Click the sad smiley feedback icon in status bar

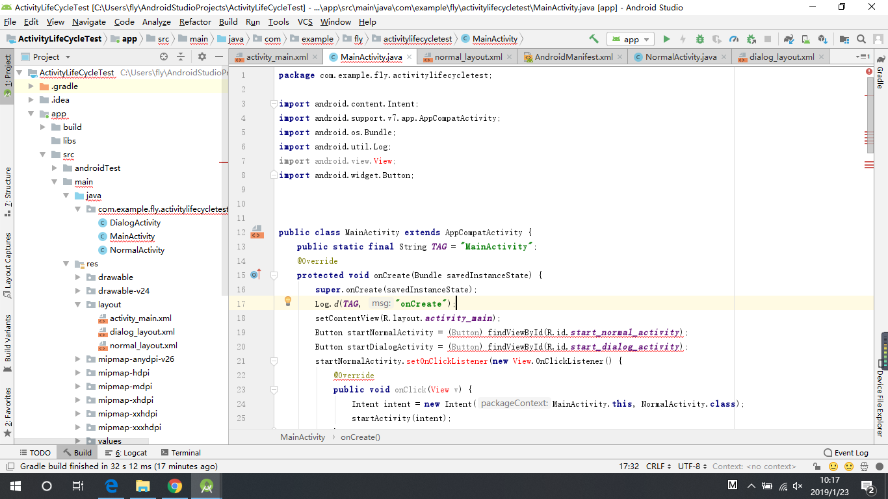click(849, 467)
